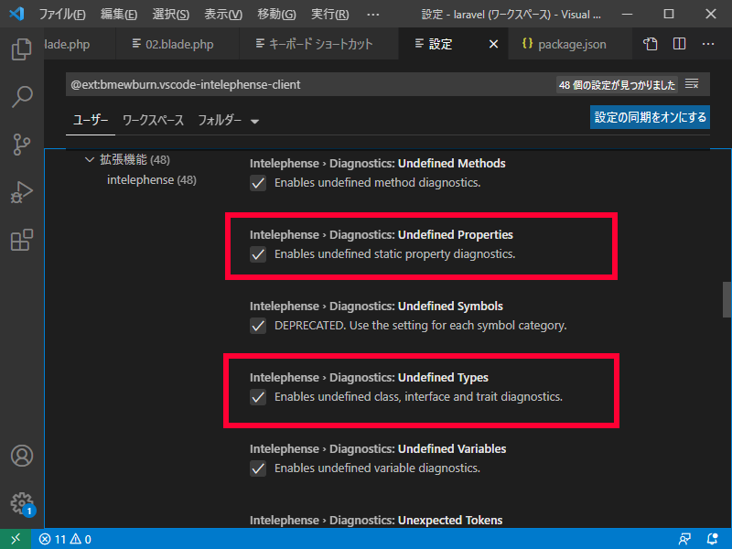
Task: Open the 表示(V) menu
Action: (x=223, y=15)
